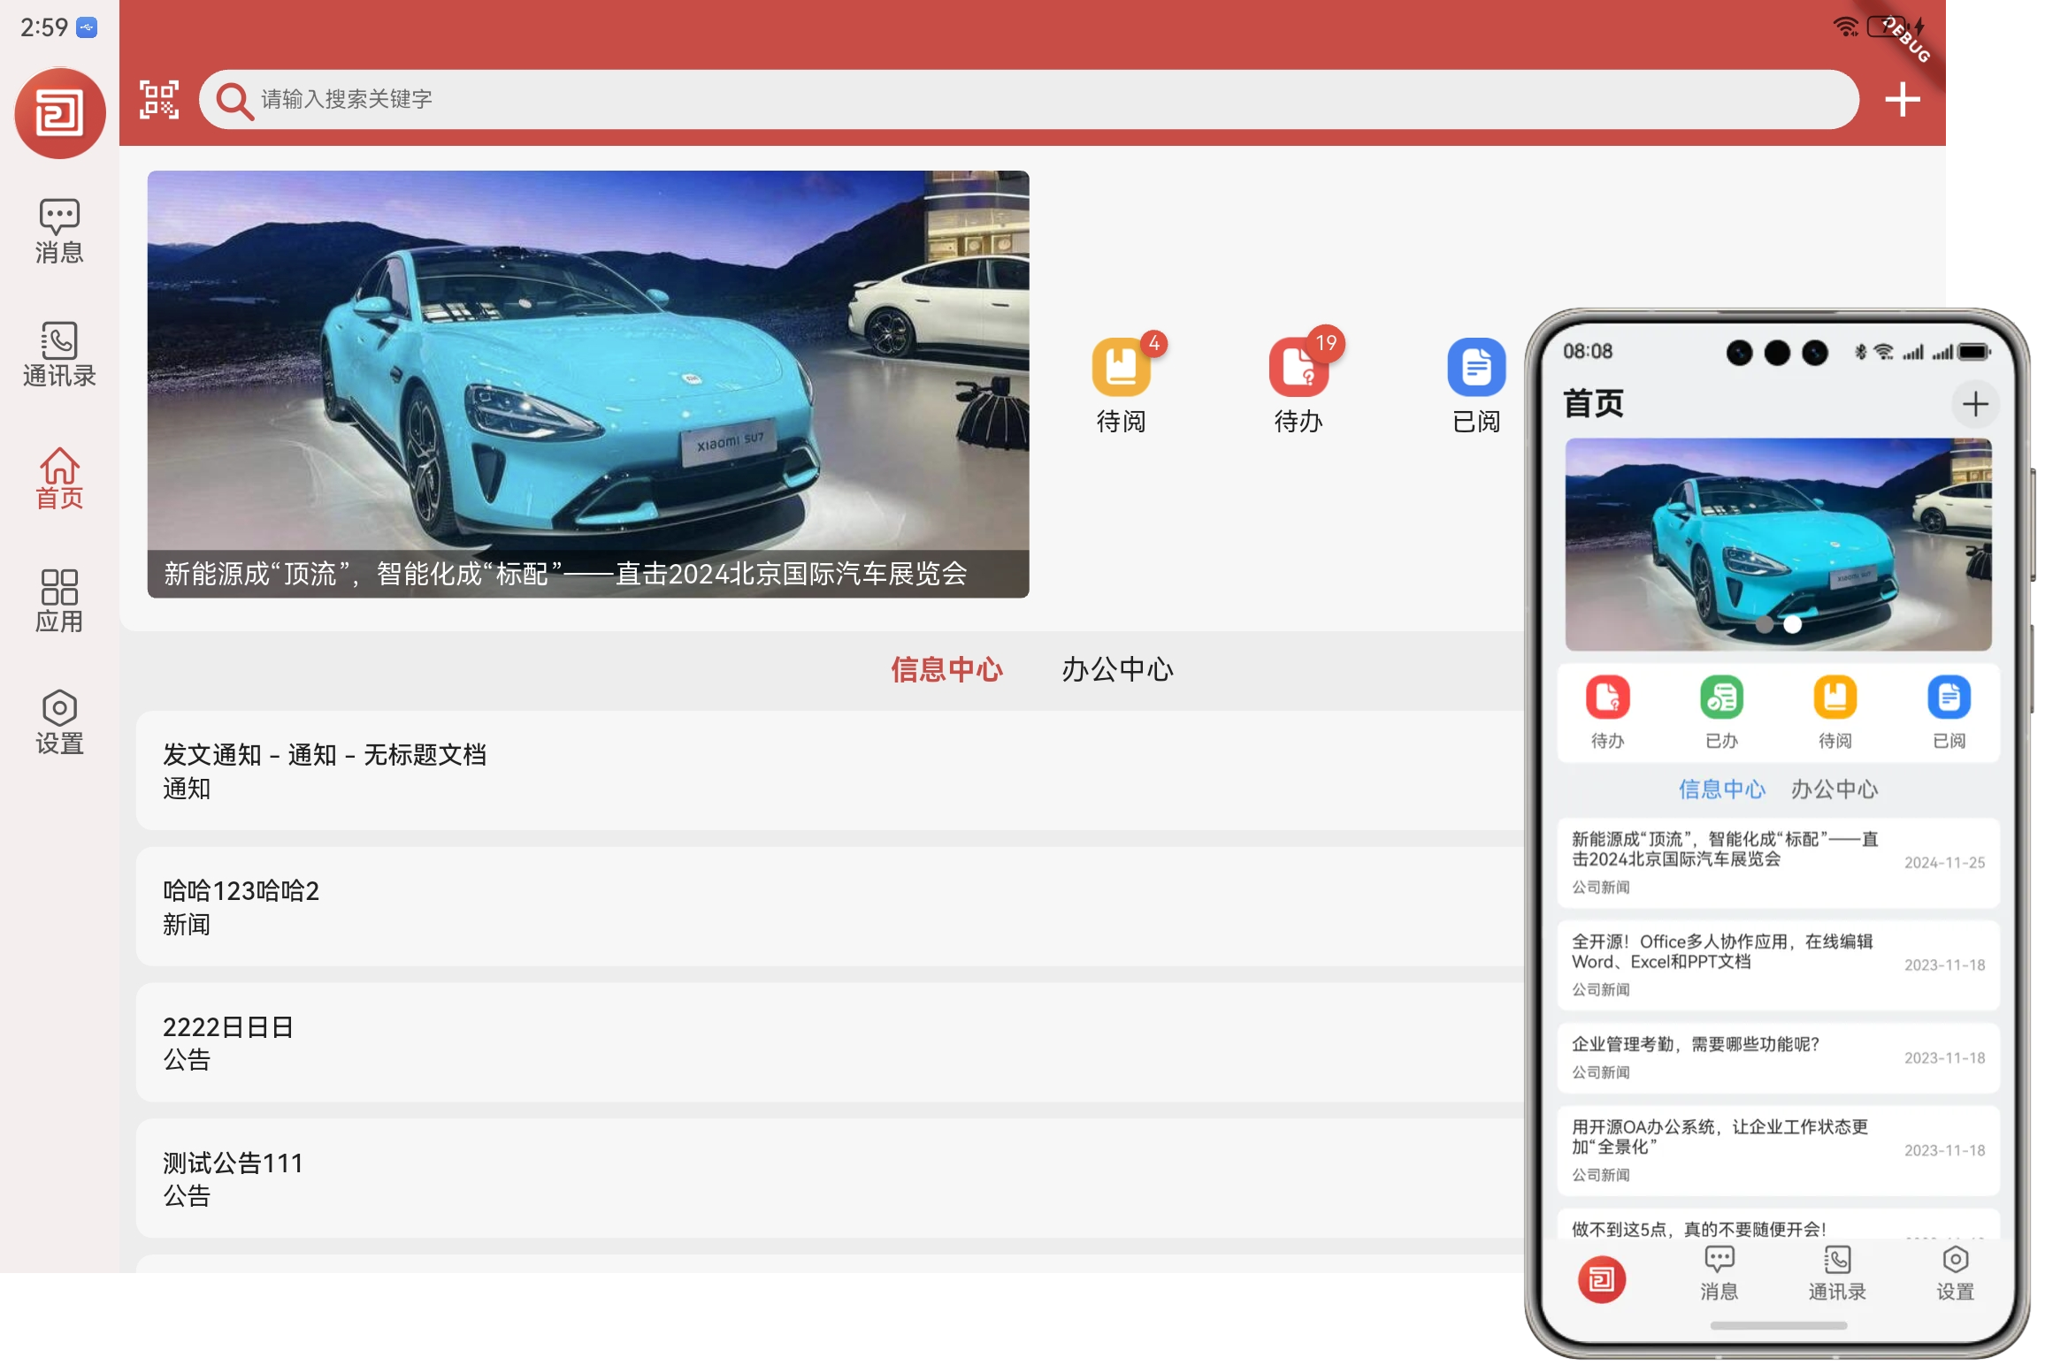This screenshot has height=1365, width=2045.
Task: Tap the plus button beside 首页 on phone
Action: coord(1975,405)
